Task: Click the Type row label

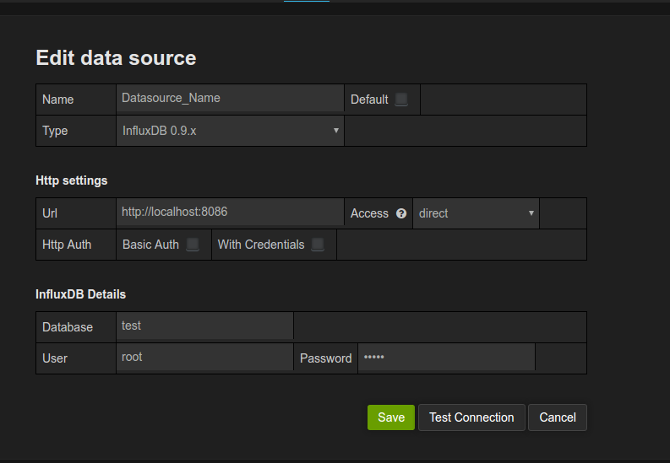Action: pos(55,131)
